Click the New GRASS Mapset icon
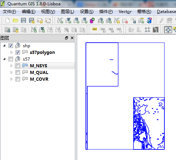 [15, 30]
